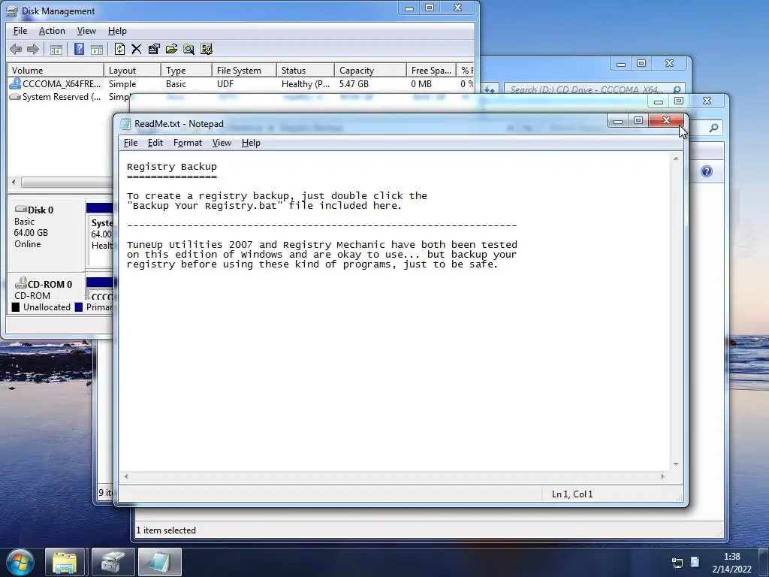Screen dimensions: 769x577
Task: Open the File menu in Notepad
Action: click(x=131, y=143)
